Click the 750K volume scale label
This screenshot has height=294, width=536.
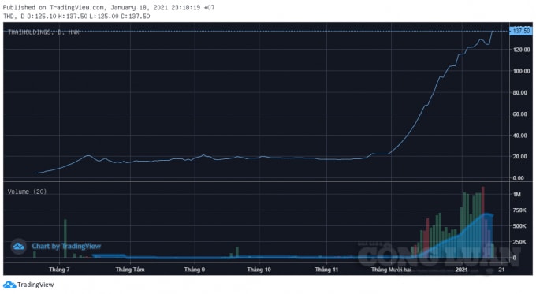(x=519, y=210)
